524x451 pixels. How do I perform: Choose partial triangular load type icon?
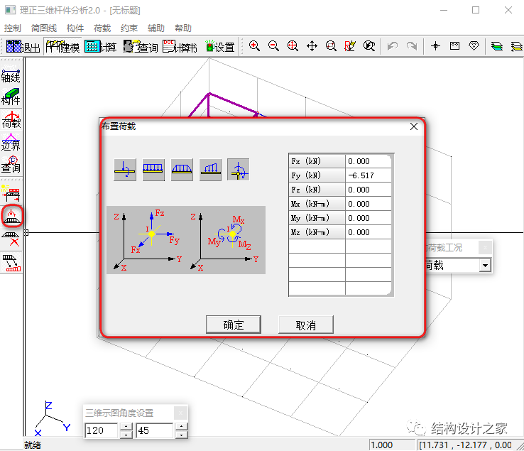(210, 170)
